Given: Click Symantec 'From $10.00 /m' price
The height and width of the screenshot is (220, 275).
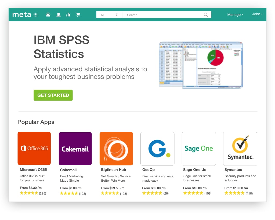Looking at the screenshot, I should (x=236, y=188).
